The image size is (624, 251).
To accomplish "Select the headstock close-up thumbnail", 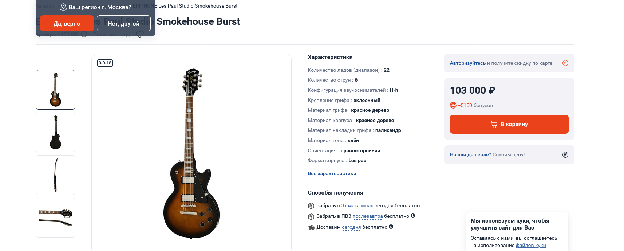I will (56, 217).
